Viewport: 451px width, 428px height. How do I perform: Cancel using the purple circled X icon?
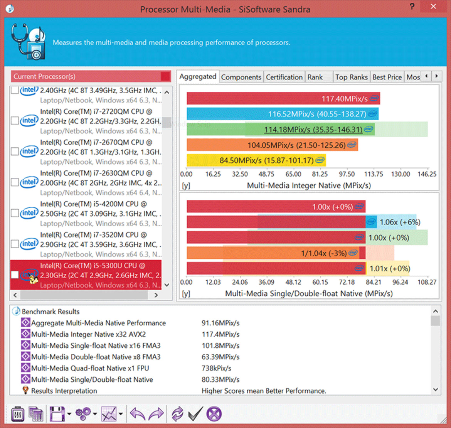click(214, 414)
